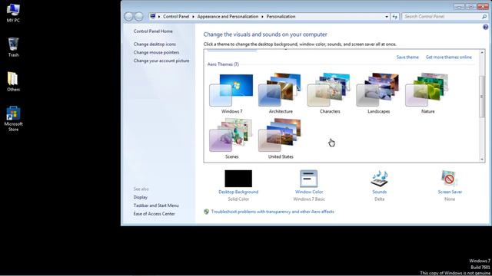Apply the Characters theme

coord(330,94)
